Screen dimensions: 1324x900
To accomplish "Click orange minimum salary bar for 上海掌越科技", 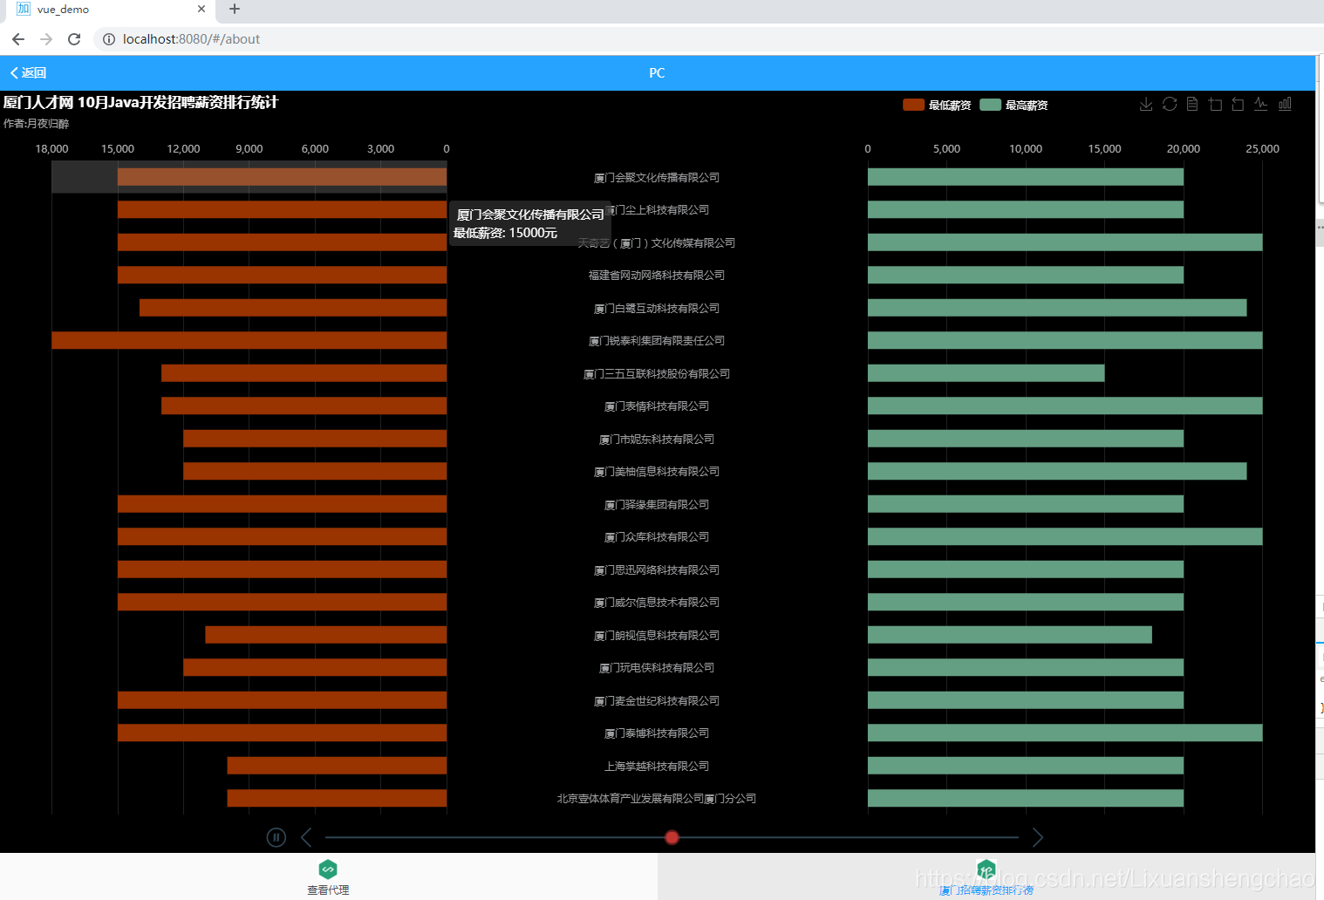I will [337, 766].
